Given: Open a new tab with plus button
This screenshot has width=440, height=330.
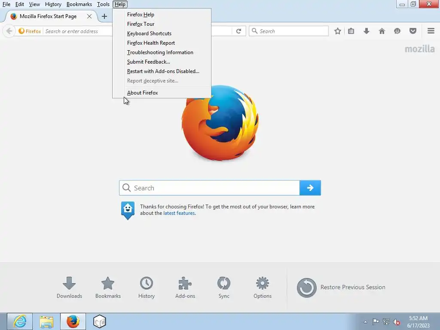Looking at the screenshot, I should coord(104,16).
